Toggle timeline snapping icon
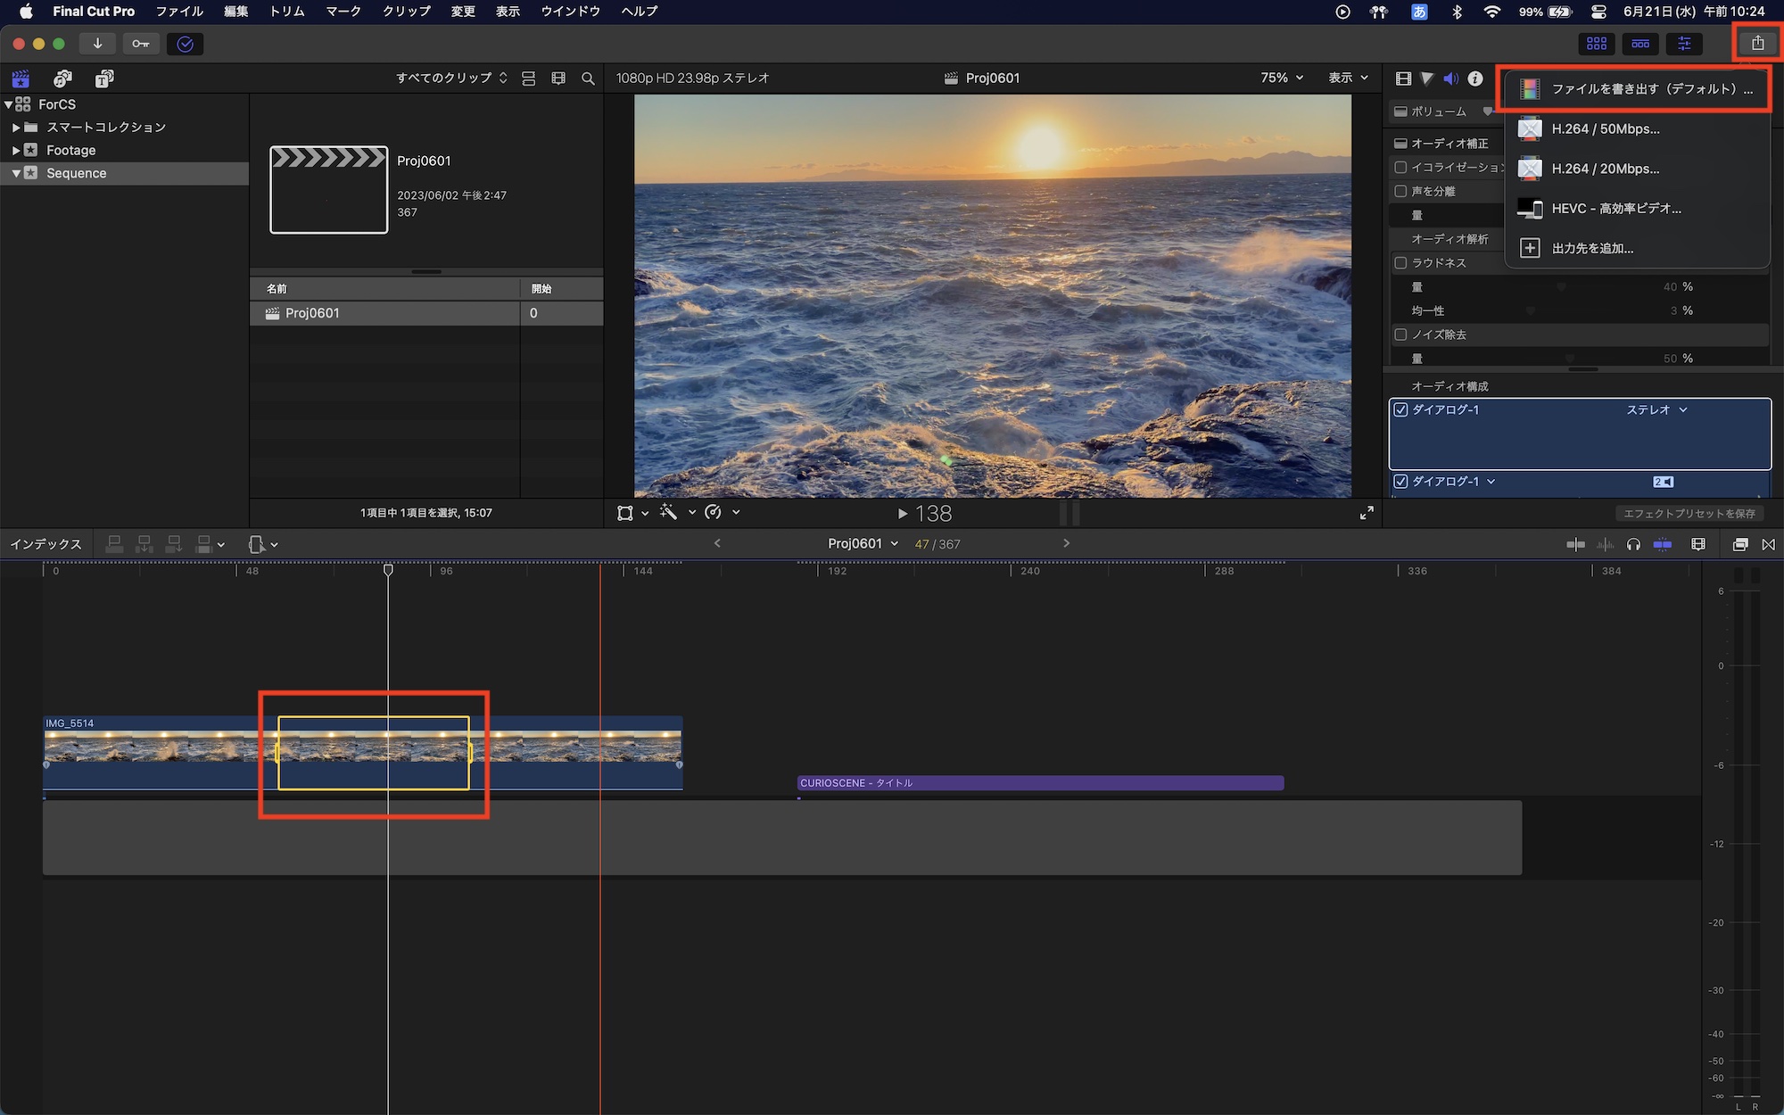 click(x=1662, y=544)
